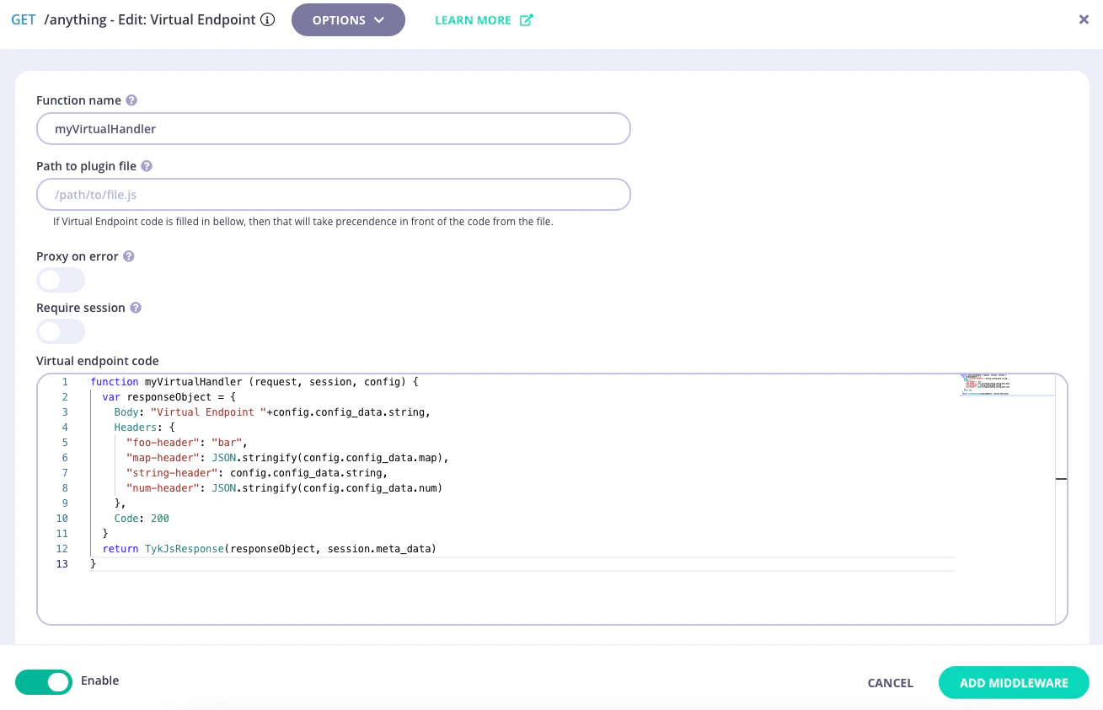
Task: Click the code editor minimap preview
Action: click(1008, 384)
